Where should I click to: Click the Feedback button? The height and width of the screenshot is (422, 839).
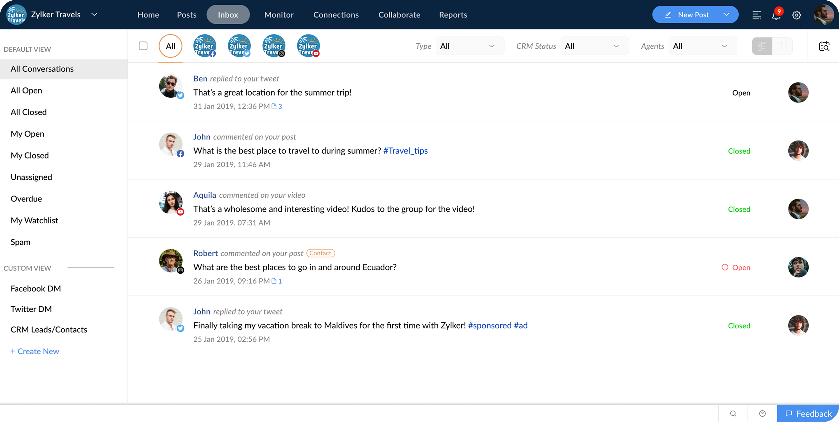808,413
